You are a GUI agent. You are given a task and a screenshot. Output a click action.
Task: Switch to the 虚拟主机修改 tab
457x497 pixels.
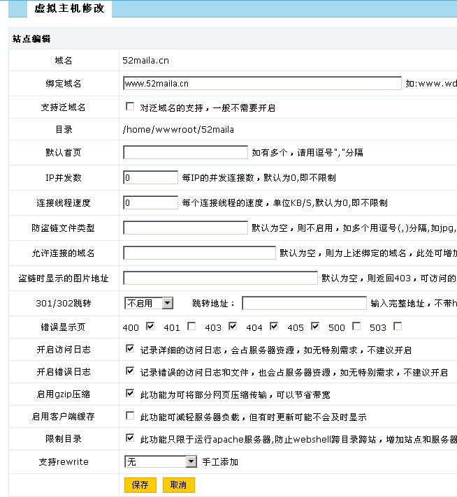(69, 9)
